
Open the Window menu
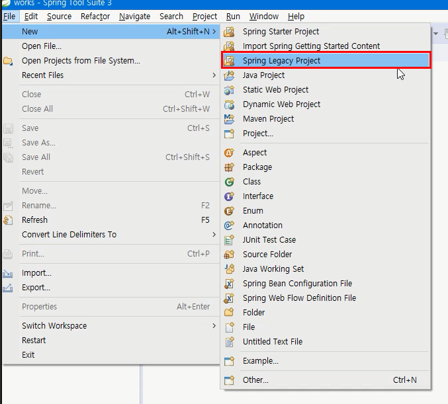pos(264,17)
